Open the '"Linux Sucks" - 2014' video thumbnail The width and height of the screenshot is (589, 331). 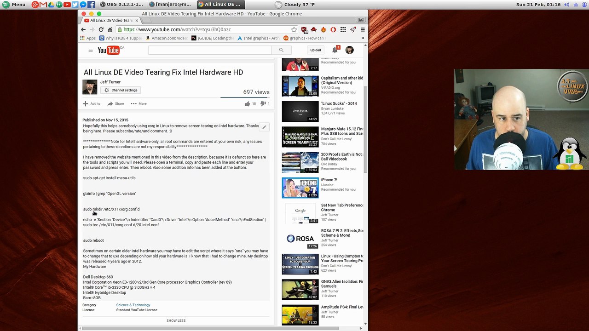(300, 112)
